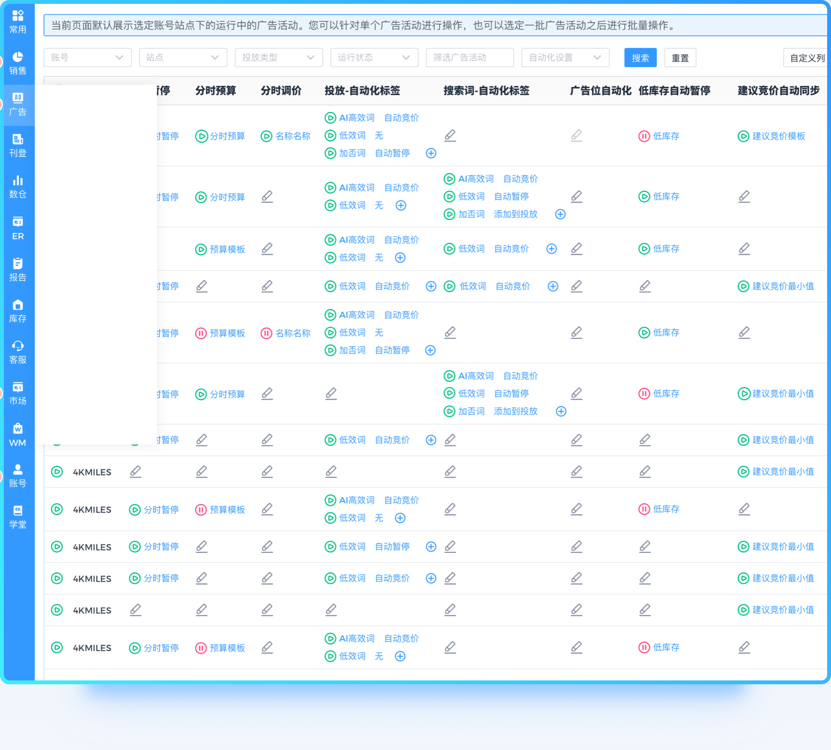Click the 分时预算 column header
Viewport: 831px width, 750px height.
click(215, 91)
